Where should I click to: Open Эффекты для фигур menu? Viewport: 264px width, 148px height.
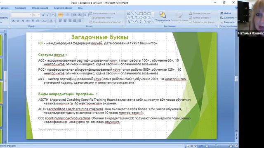(203, 22)
